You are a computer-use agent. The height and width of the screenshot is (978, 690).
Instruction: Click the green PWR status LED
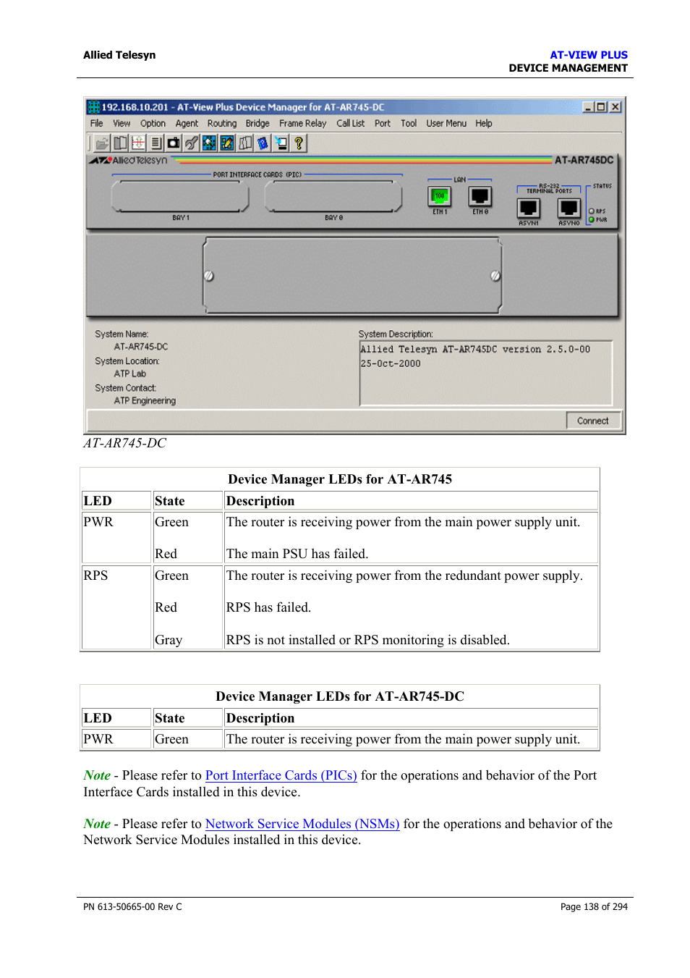(592, 219)
